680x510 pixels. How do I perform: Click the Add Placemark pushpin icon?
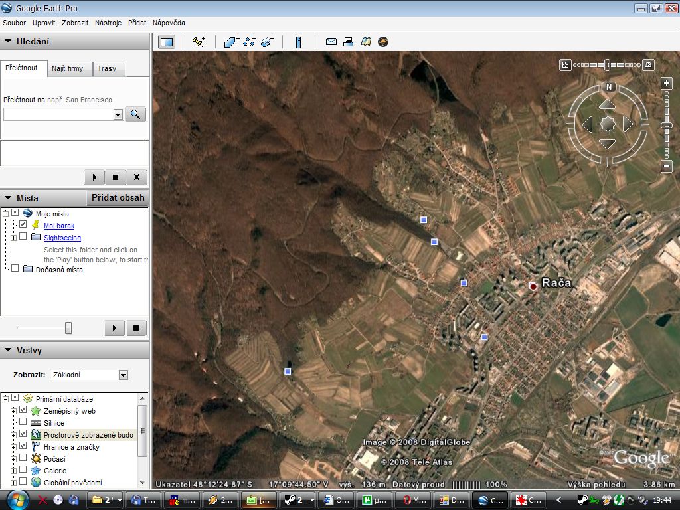point(199,42)
